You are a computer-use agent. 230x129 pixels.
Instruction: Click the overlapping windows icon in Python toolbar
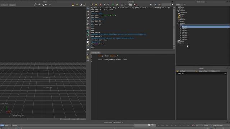coord(130,5)
